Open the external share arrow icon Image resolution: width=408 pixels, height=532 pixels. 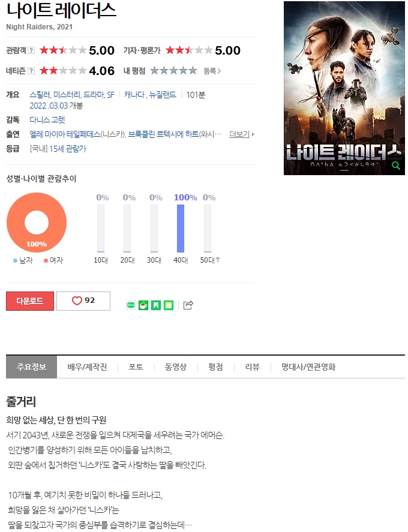[188, 305]
